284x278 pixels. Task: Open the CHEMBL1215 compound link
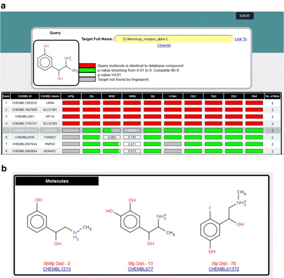click(x=57, y=269)
